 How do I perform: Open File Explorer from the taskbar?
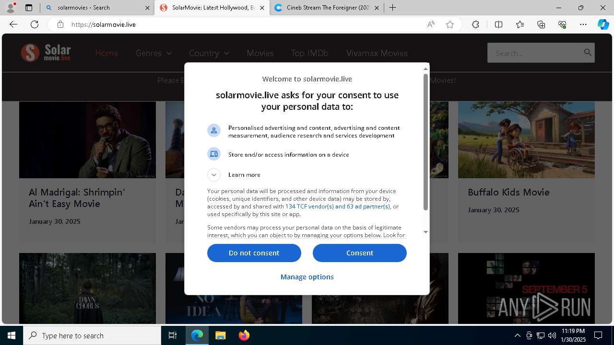[220, 335]
